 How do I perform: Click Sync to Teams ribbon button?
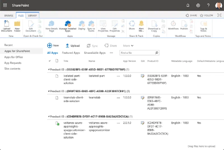coord(91,26)
